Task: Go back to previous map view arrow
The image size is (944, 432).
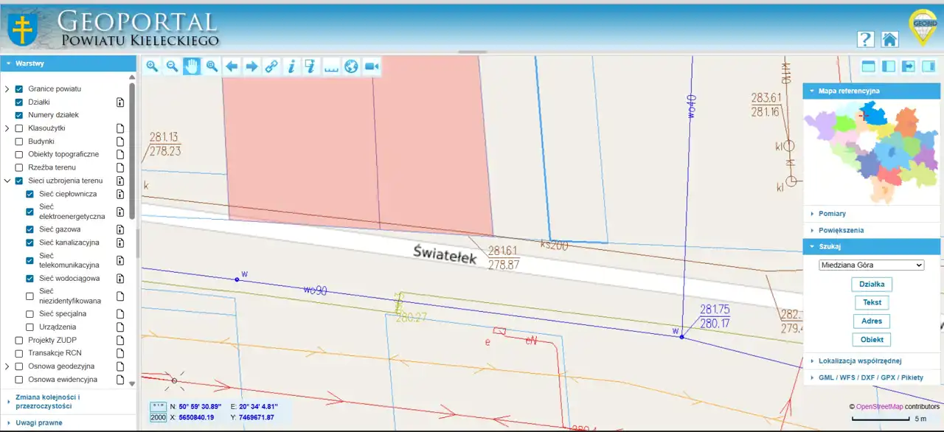Action: tap(232, 66)
